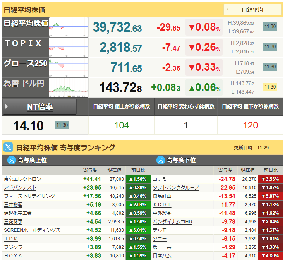Open the 日経平均株価 mini chart

click(69, 27)
